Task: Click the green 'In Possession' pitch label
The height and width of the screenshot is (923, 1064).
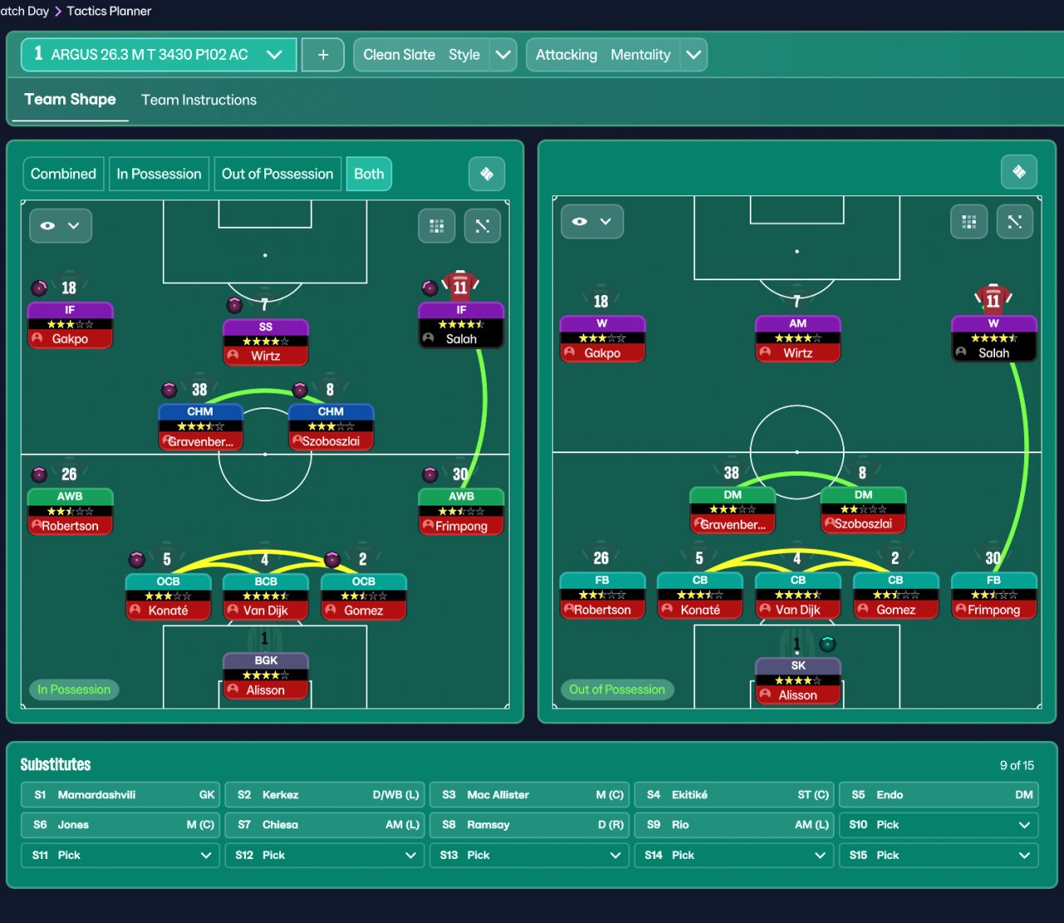Action: 74,689
